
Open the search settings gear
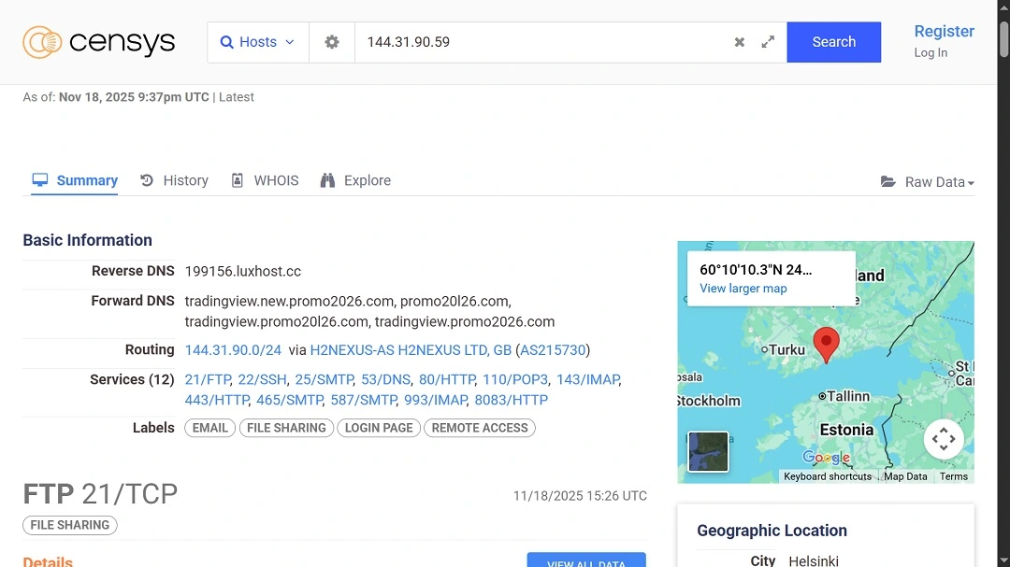pos(332,41)
